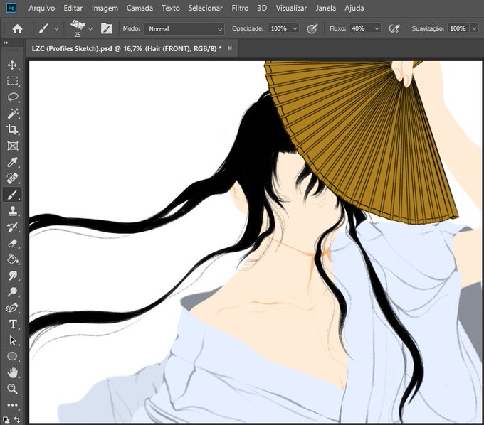Open the brush preset picker dropdown
This screenshot has height=425, width=484.
[x=90, y=28]
